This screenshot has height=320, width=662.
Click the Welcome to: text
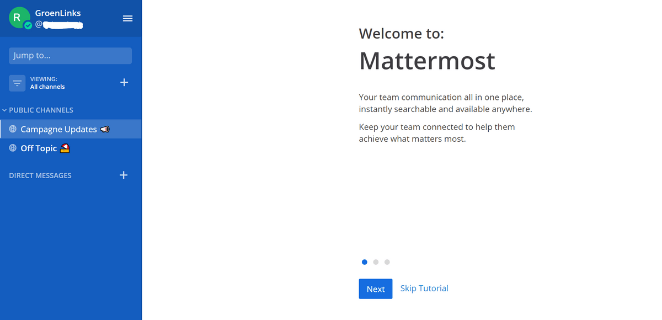tap(402, 34)
